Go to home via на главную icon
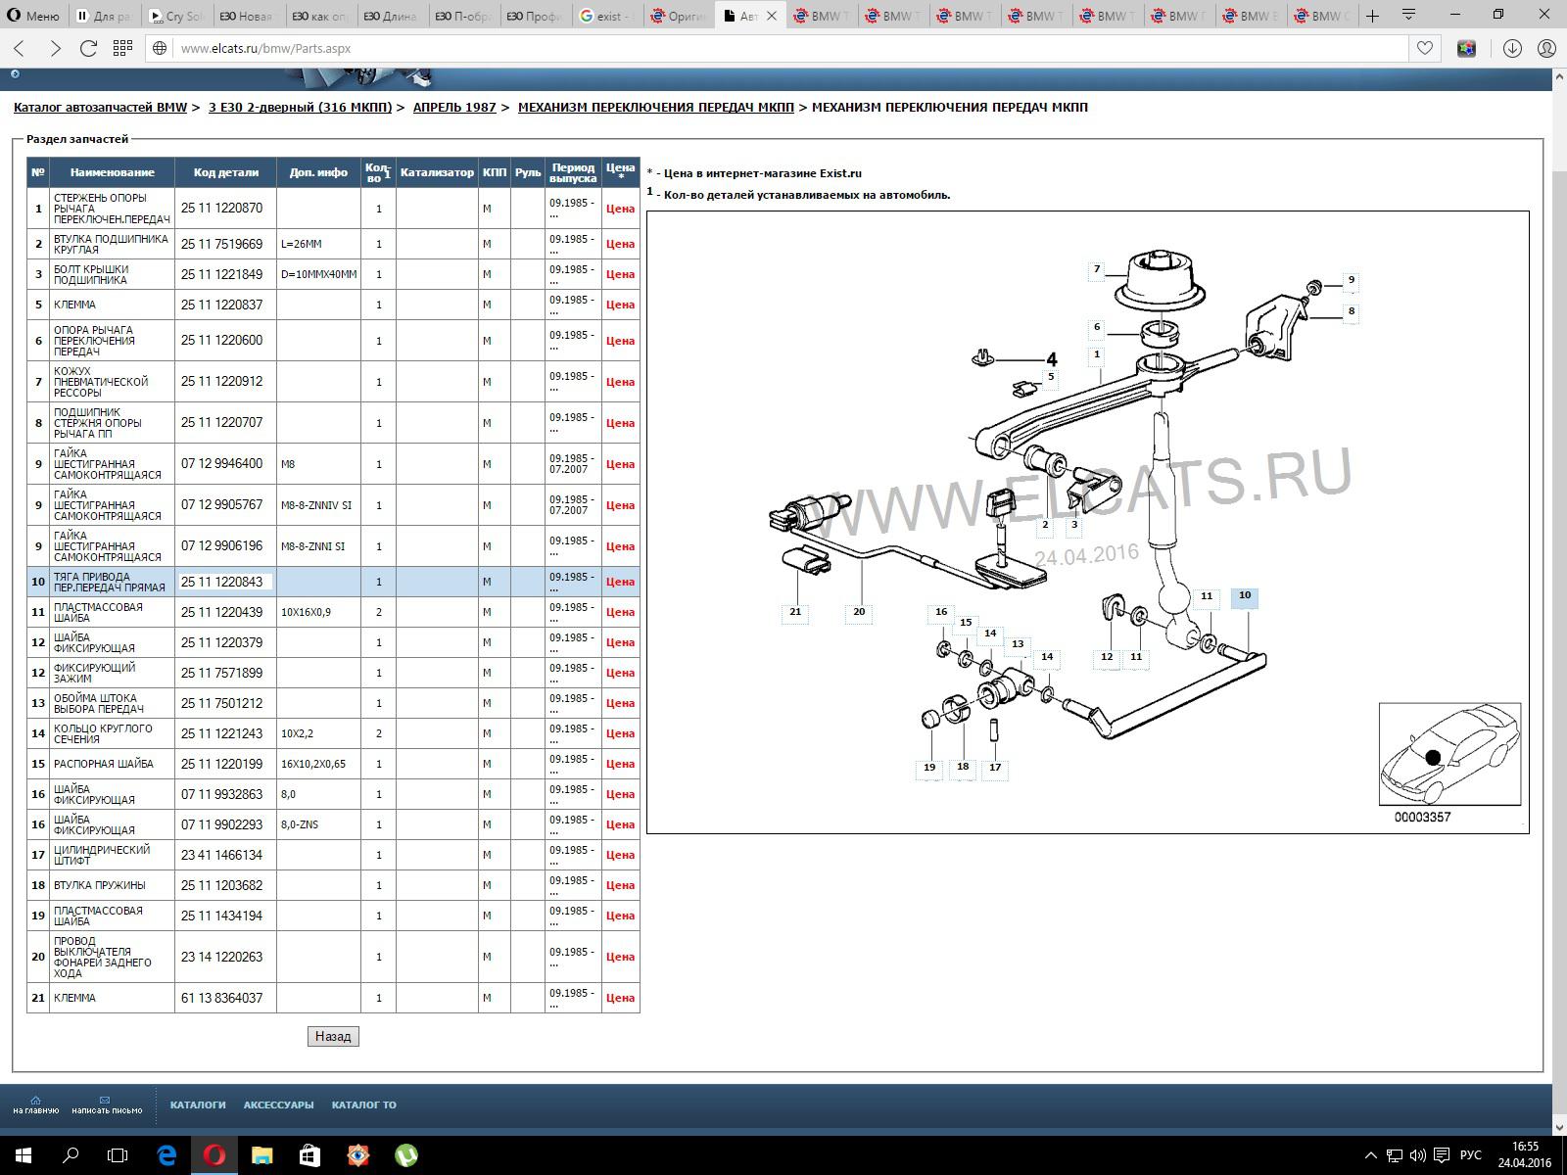Image resolution: width=1567 pixels, height=1175 pixels. (35, 1104)
